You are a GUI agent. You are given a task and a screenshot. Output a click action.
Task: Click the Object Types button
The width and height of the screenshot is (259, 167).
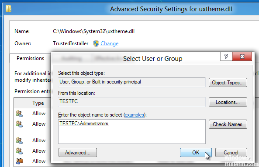click(x=228, y=83)
